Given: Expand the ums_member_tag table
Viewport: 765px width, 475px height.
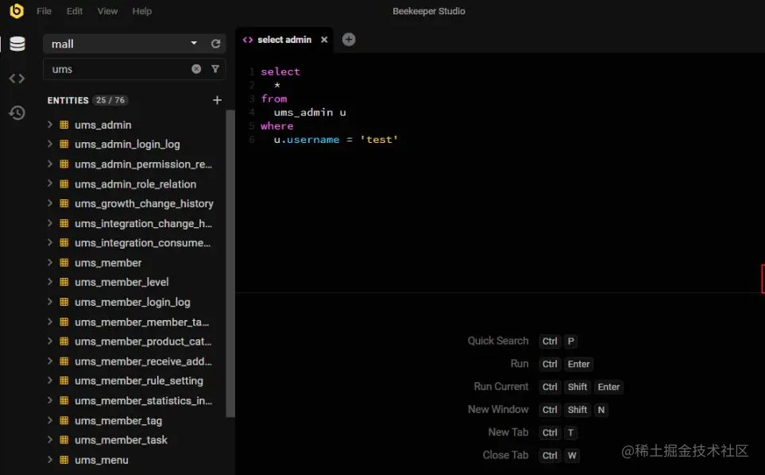Looking at the screenshot, I should pyautogui.click(x=50, y=420).
